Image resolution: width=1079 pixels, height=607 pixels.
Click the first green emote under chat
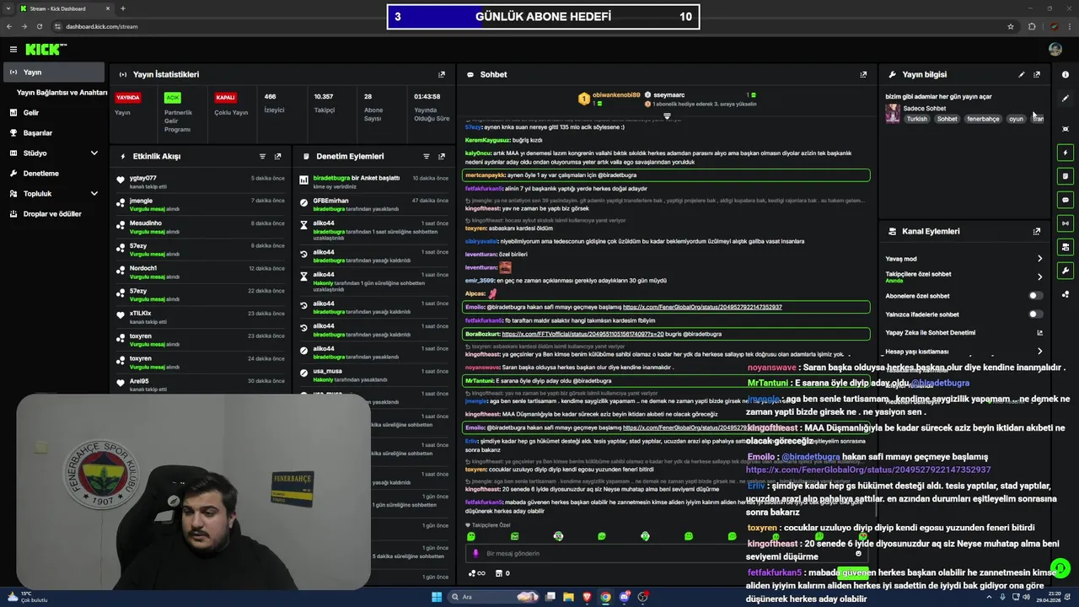click(470, 536)
